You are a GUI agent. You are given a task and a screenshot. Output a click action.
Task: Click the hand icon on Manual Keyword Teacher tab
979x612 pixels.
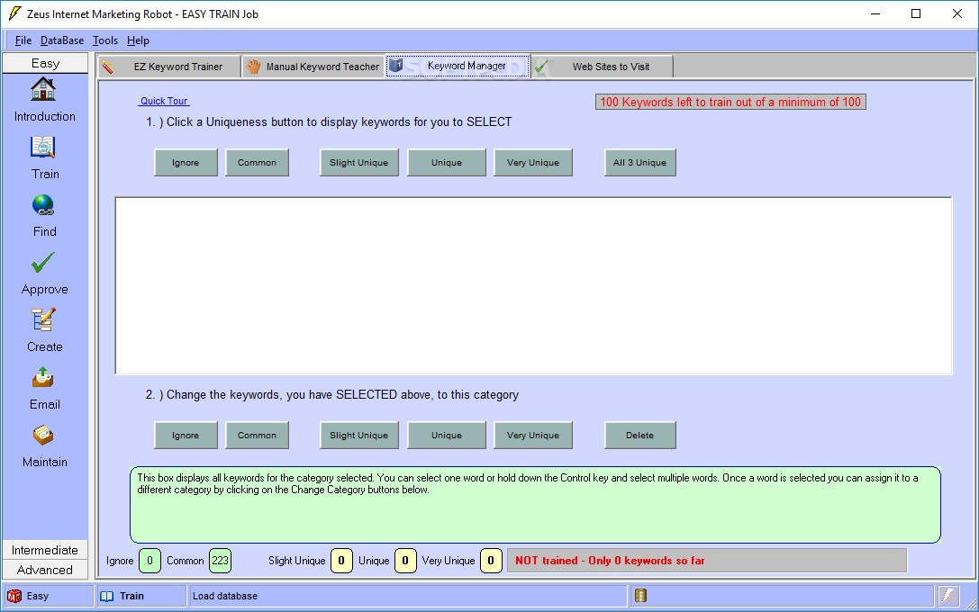click(x=253, y=67)
